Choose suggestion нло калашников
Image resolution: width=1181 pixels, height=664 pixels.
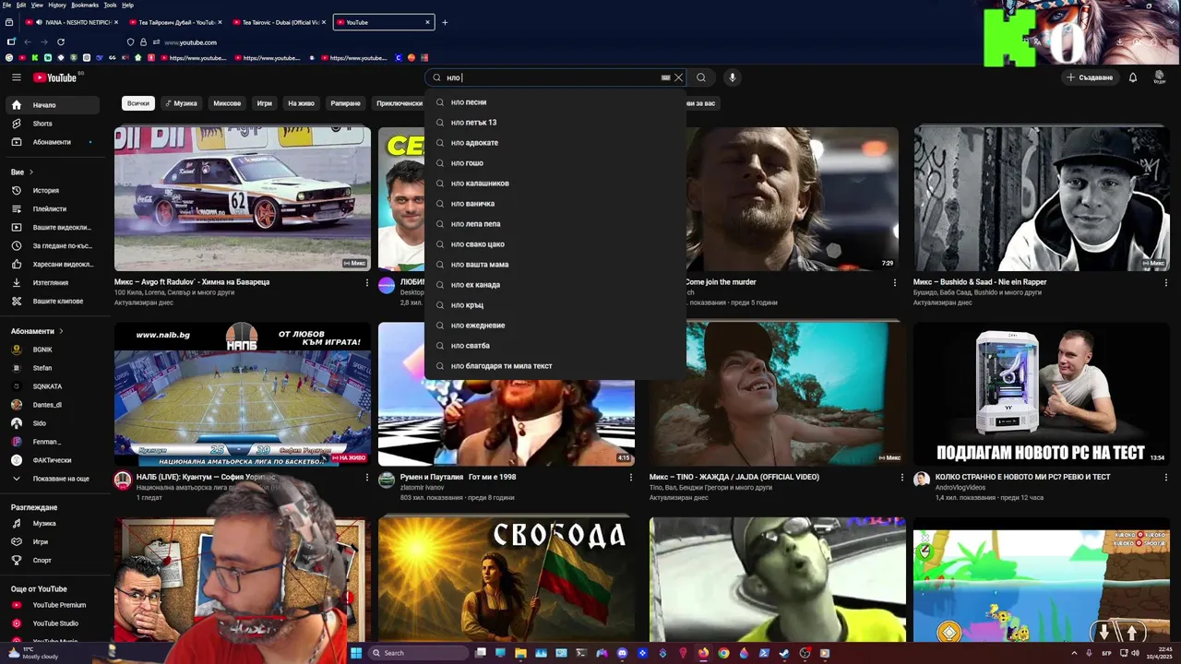555,184
